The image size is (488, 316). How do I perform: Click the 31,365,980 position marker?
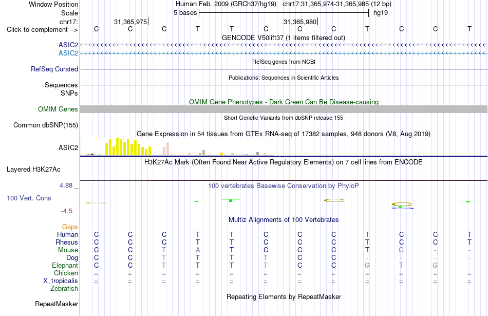pos(300,22)
